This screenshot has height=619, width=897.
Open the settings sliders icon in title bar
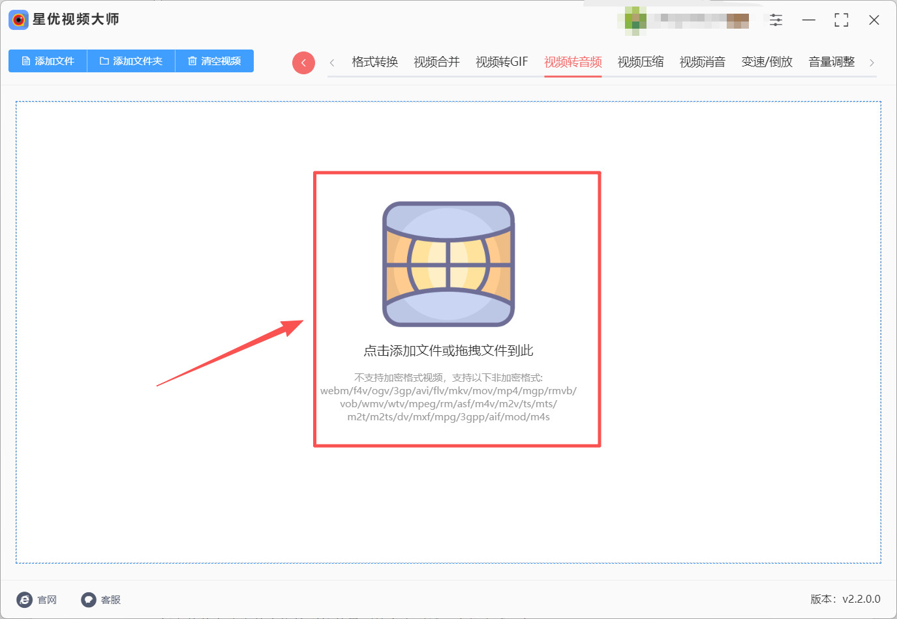(x=776, y=20)
